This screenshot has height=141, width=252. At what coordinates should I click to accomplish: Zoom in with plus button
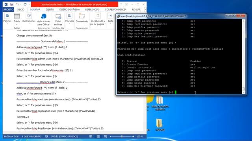point(133,136)
